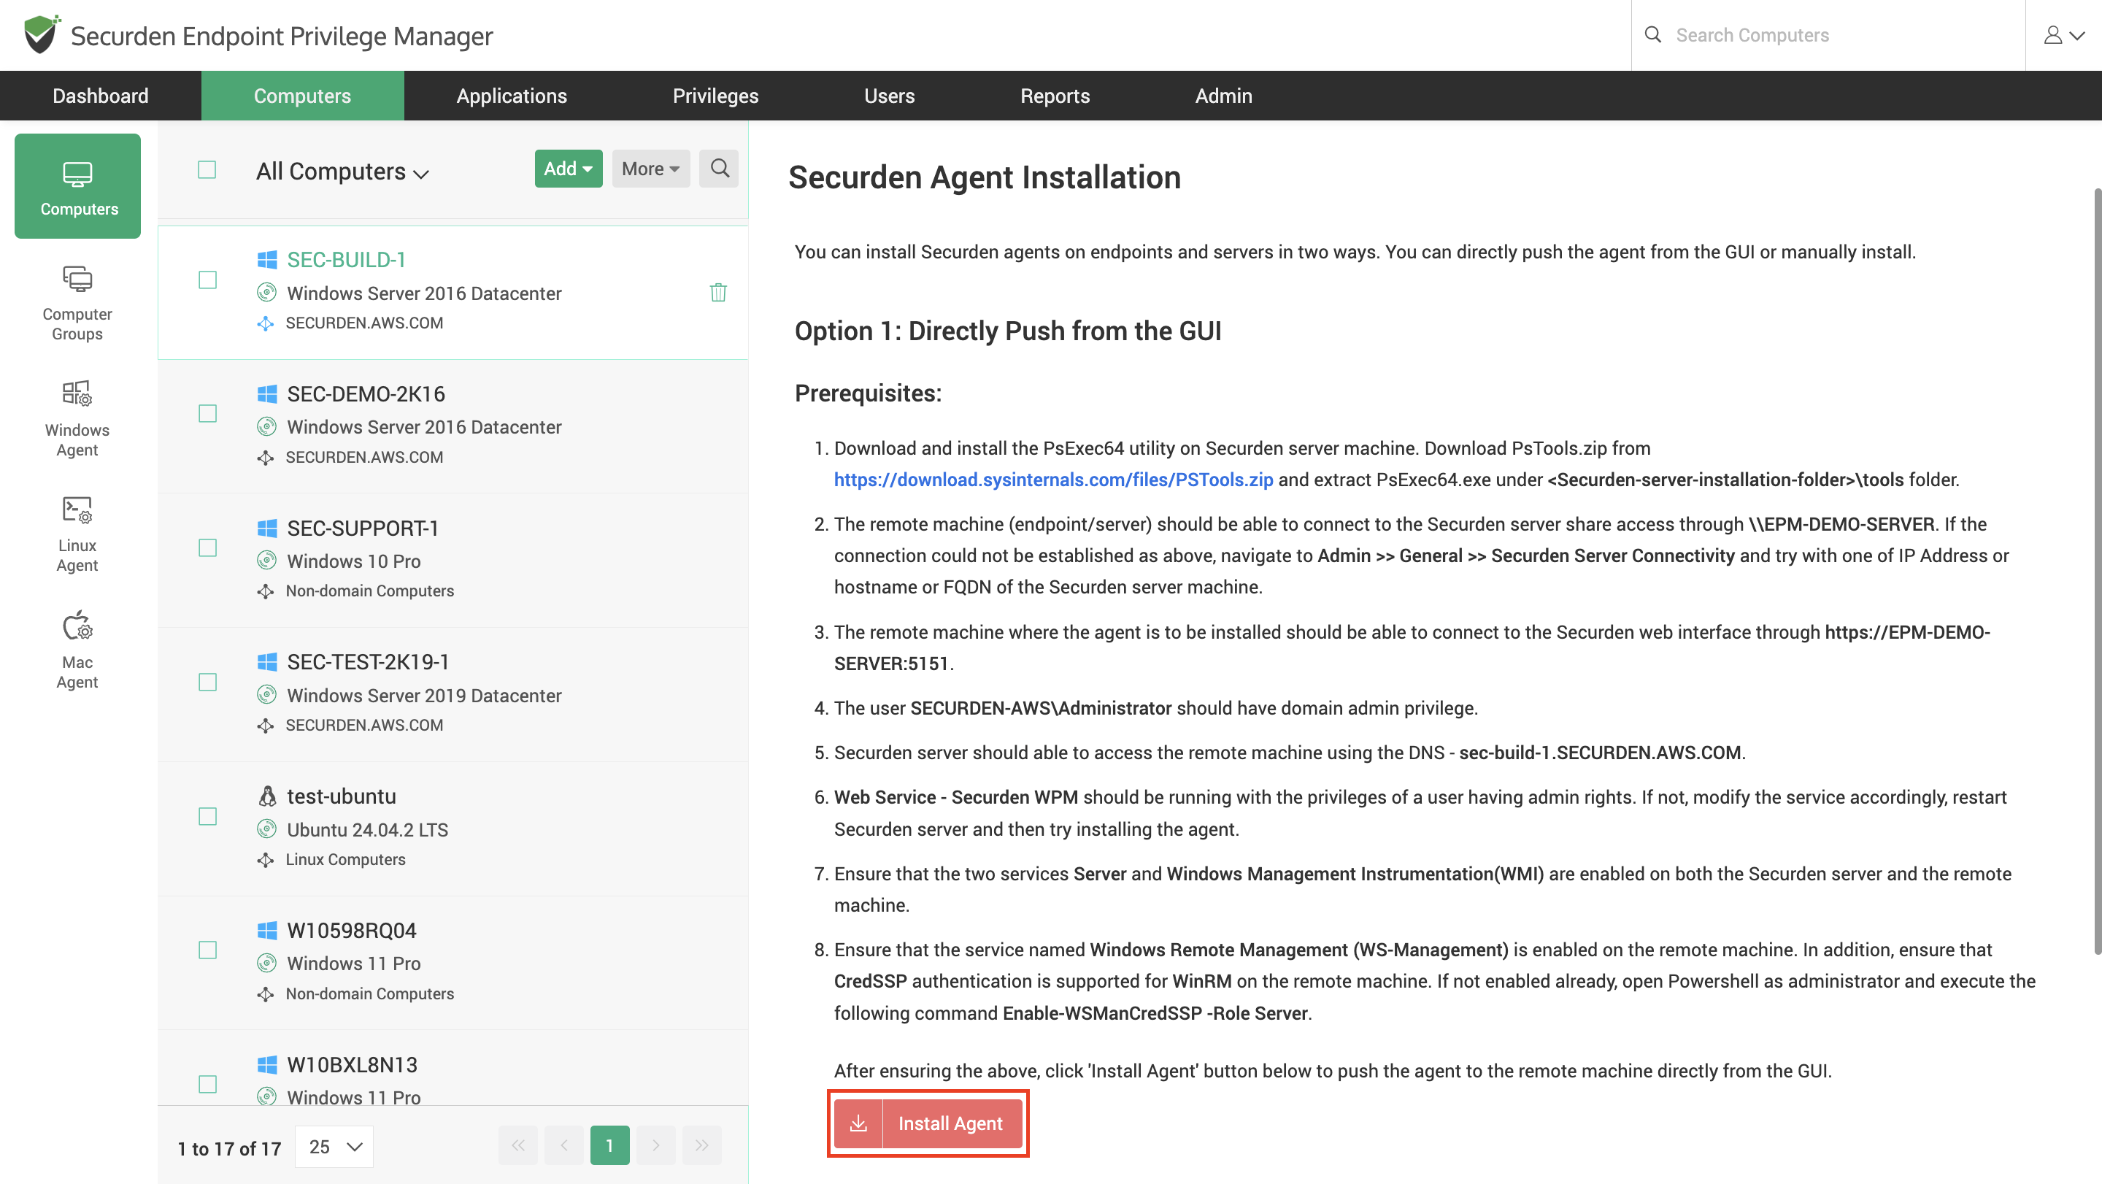This screenshot has height=1184, width=2102.
Task: Click the Install Agent button
Action: tap(928, 1123)
